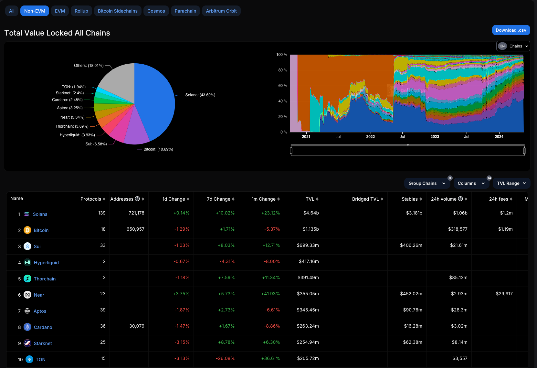The image size is (537, 368).
Task: Click the Bitcoin chain logo icon
Action: pos(27,230)
